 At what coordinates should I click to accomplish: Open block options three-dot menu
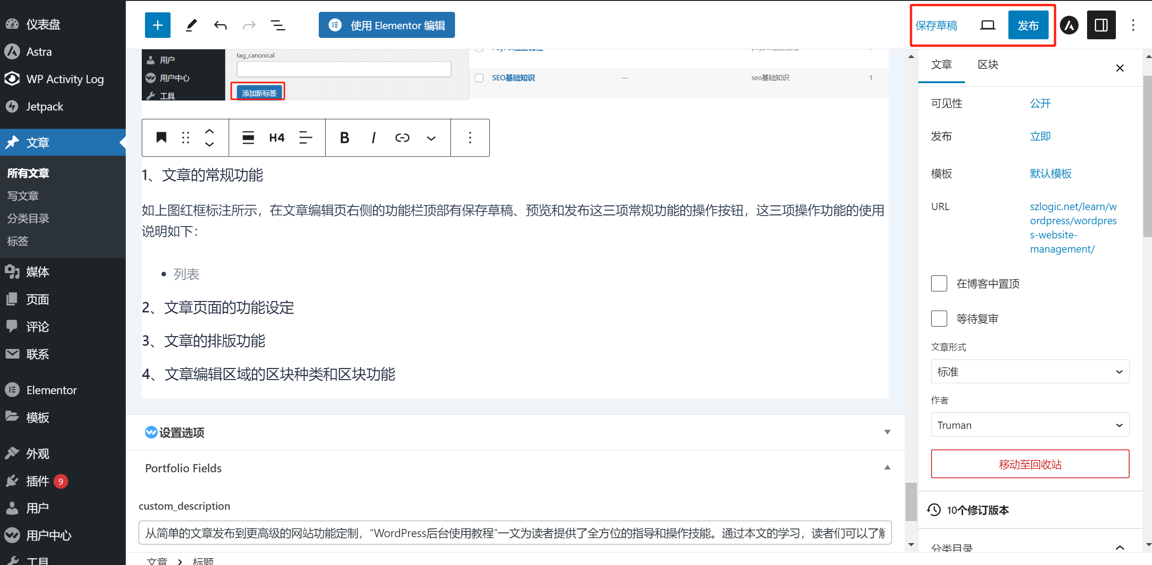point(470,137)
